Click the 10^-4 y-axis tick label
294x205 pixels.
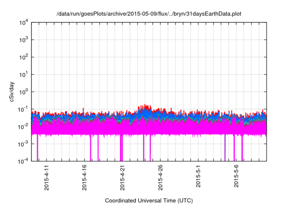23,161
